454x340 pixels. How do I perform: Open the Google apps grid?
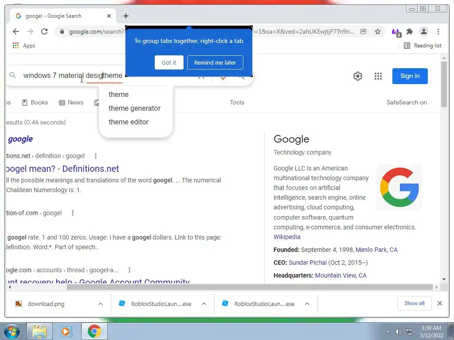[378, 76]
